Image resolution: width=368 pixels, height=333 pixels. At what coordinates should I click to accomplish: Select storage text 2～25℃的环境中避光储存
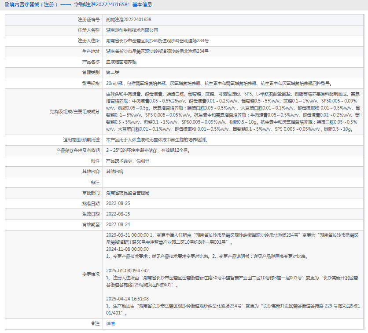pyautogui.click(x=148, y=150)
